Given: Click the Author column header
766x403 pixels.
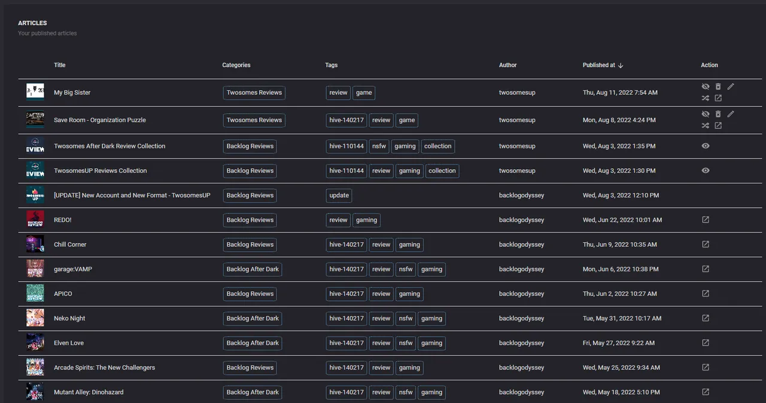Looking at the screenshot, I should pos(508,65).
